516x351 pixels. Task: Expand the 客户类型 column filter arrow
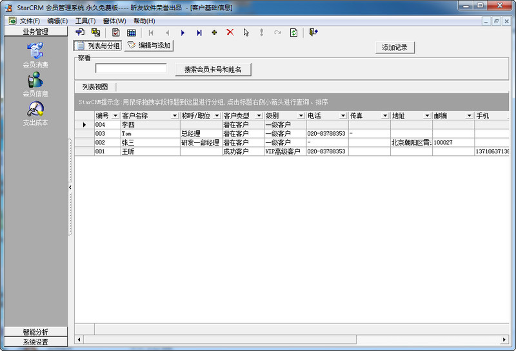(259, 116)
